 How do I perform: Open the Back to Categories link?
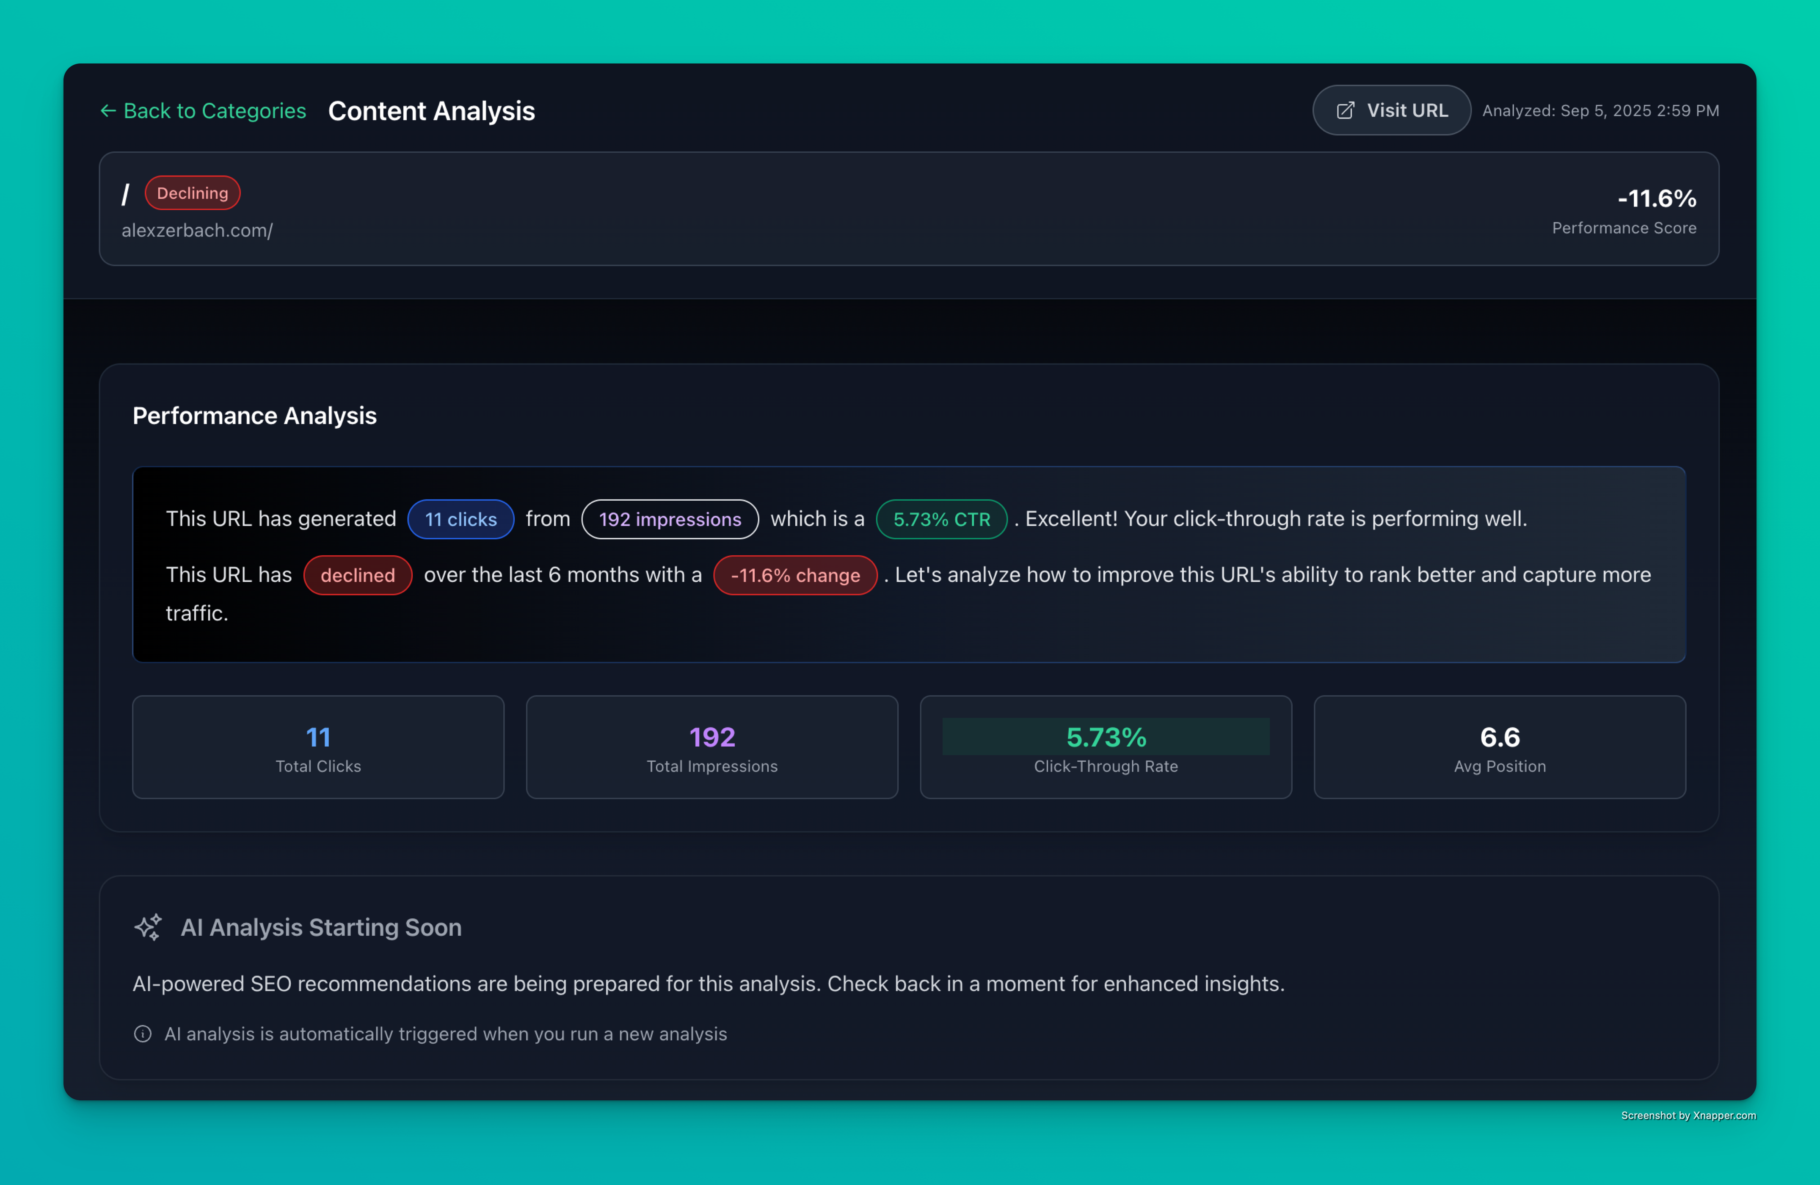pos(214,111)
